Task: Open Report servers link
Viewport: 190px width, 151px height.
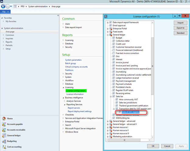Action: (74, 108)
